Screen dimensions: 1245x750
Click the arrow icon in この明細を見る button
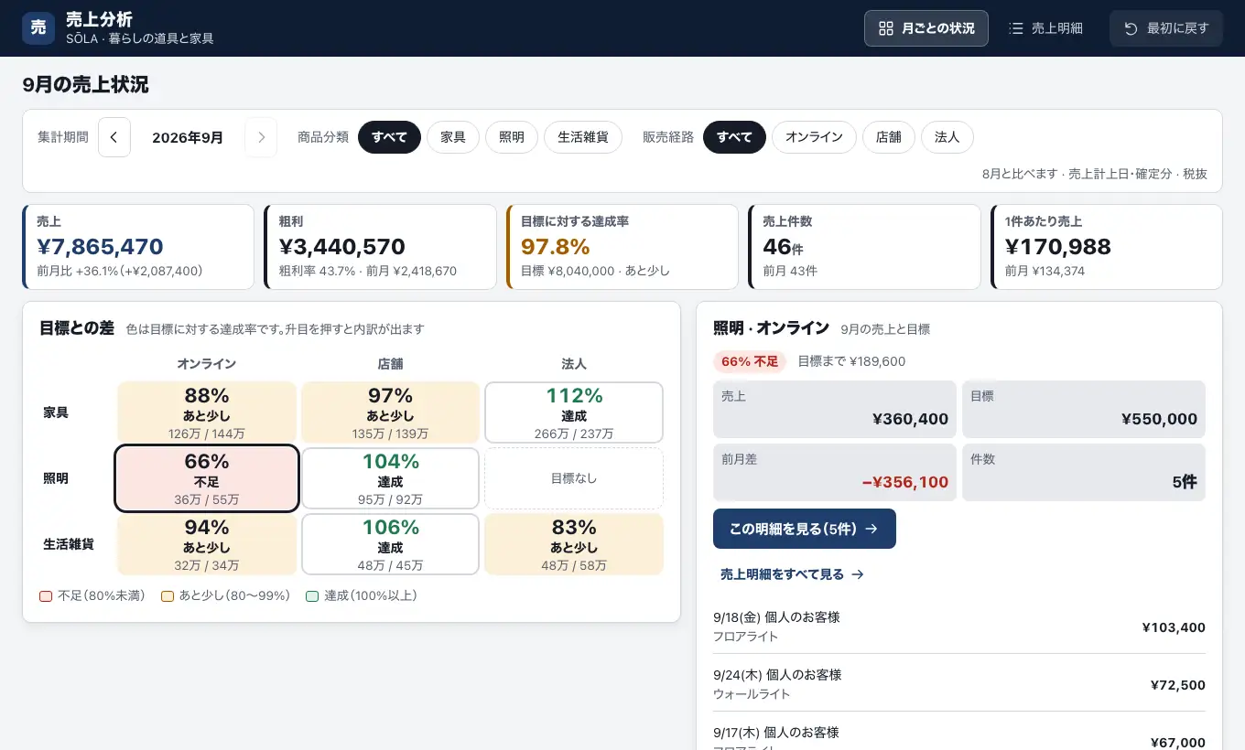pos(871,529)
